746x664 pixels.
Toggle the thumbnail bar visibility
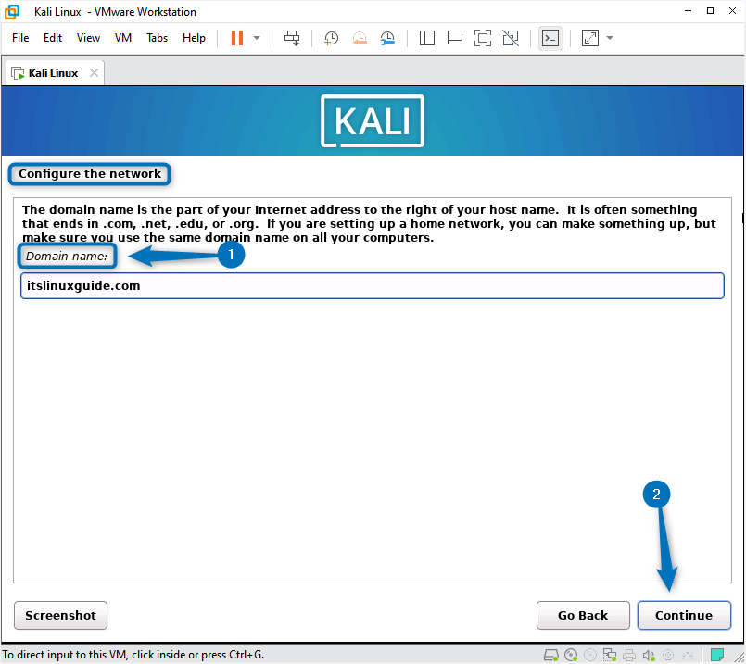(454, 37)
